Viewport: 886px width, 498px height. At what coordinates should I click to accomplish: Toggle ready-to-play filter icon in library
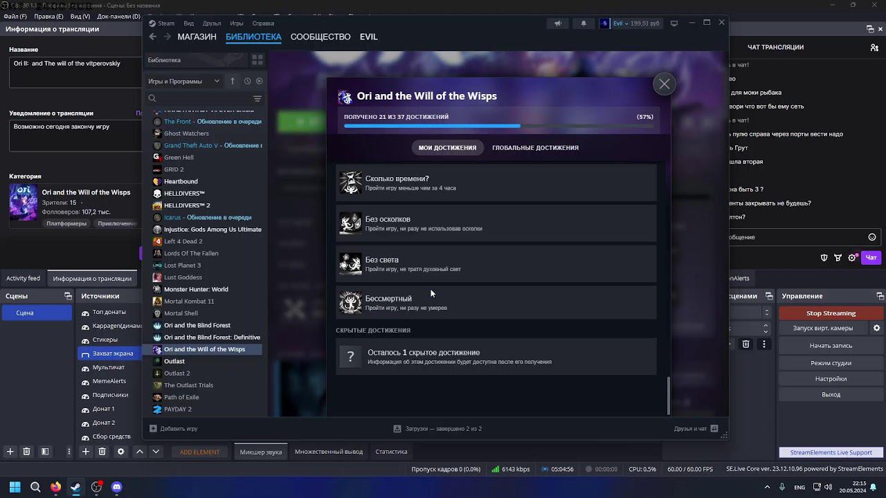(260, 81)
